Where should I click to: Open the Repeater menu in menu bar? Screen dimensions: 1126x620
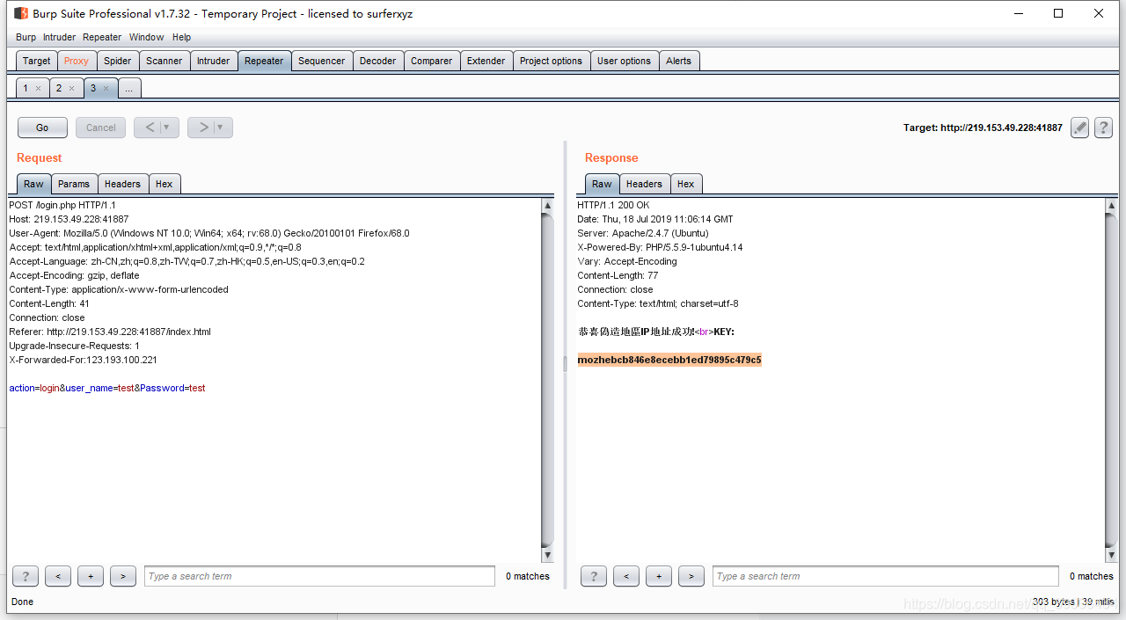click(x=102, y=37)
